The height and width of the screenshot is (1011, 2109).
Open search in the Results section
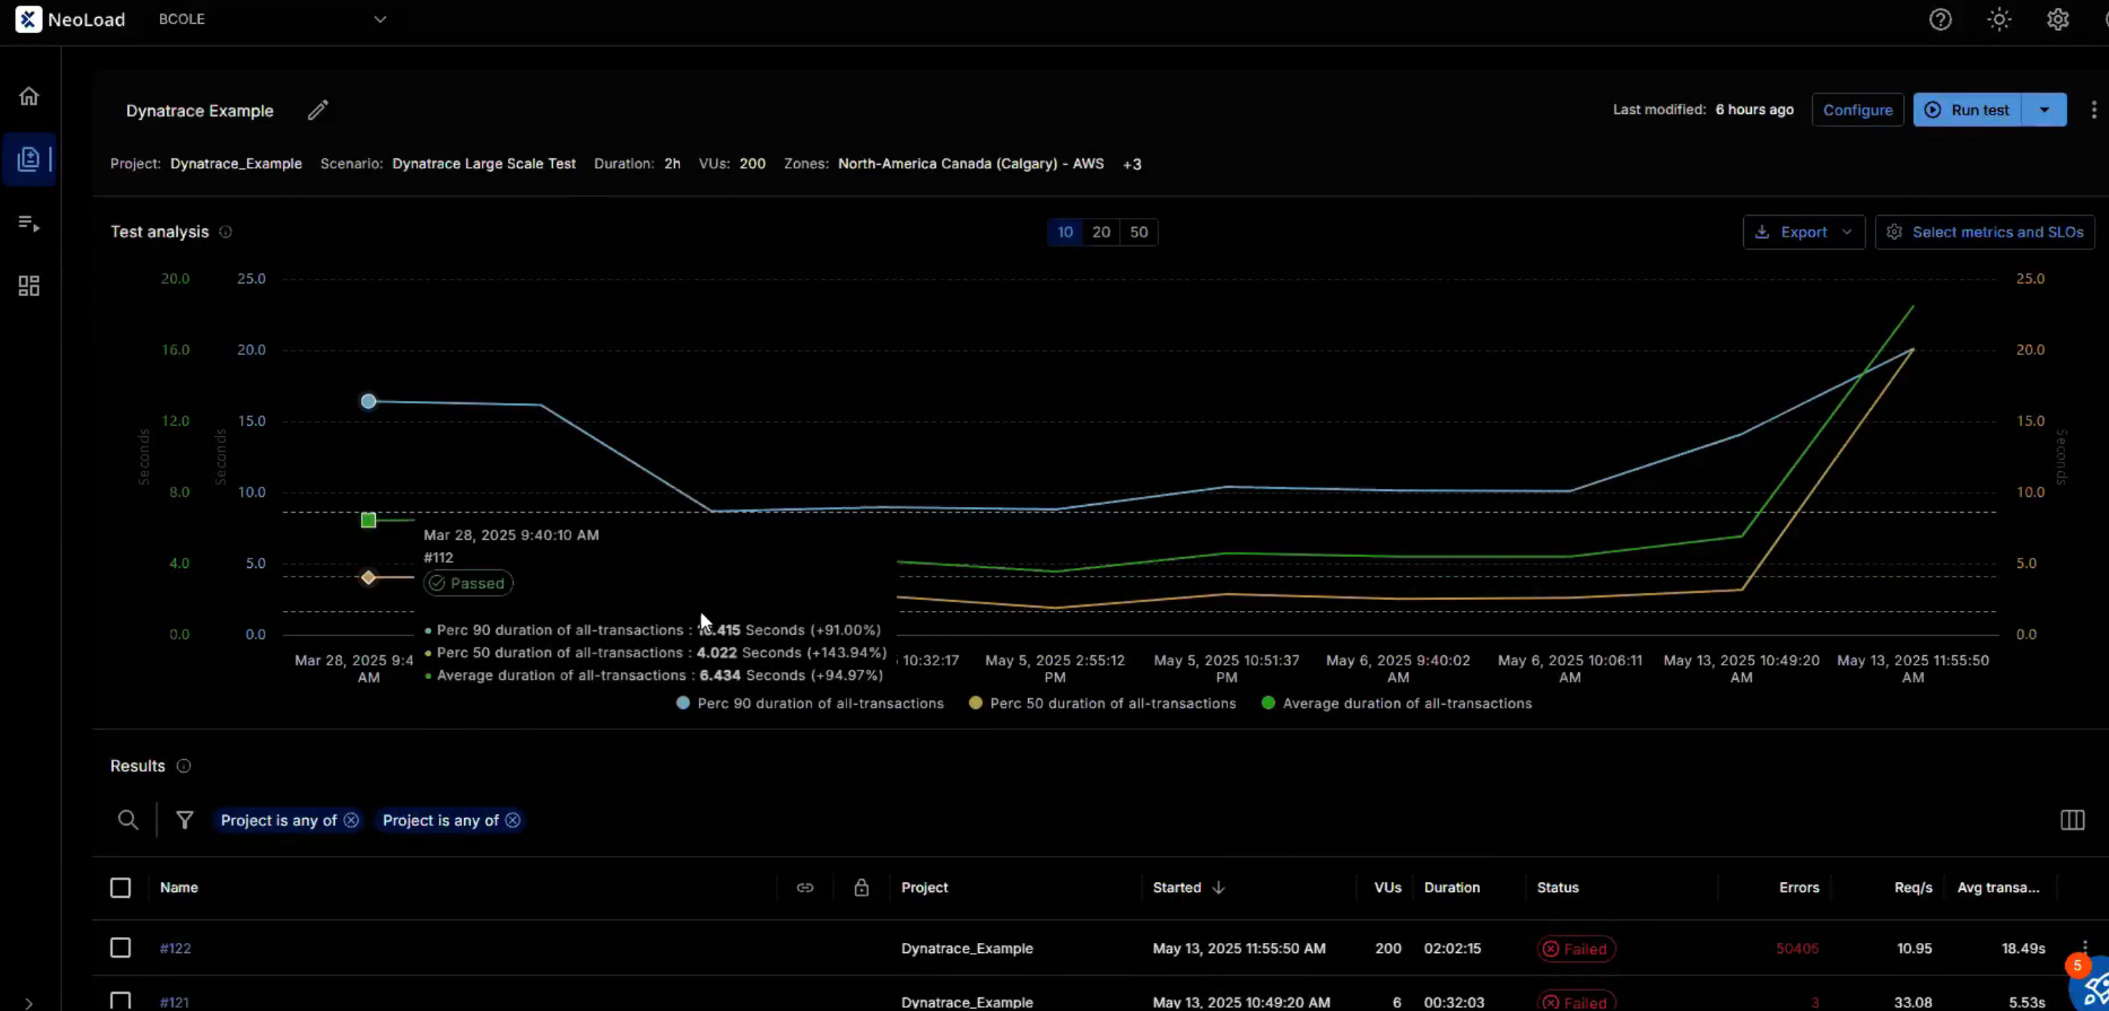(x=128, y=820)
